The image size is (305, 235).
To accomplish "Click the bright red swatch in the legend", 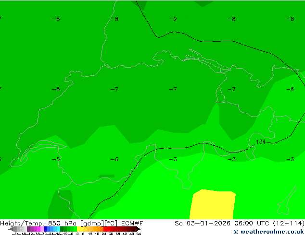I will [105, 229].
